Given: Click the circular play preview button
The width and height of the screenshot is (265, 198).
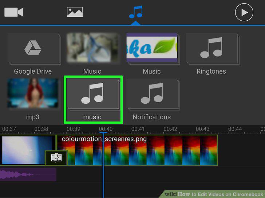Looking at the screenshot, I should [x=244, y=12].
